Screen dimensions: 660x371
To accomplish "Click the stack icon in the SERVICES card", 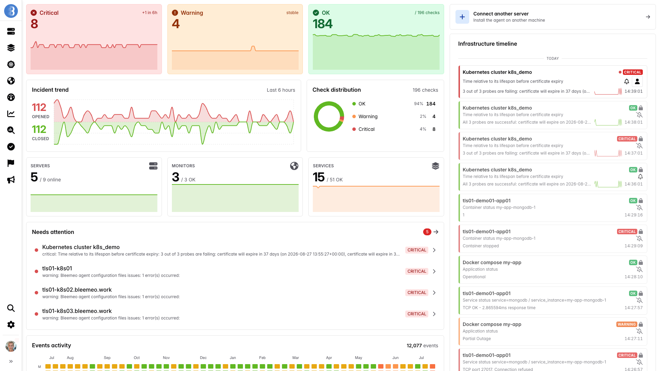I will [x=436, y=166].
